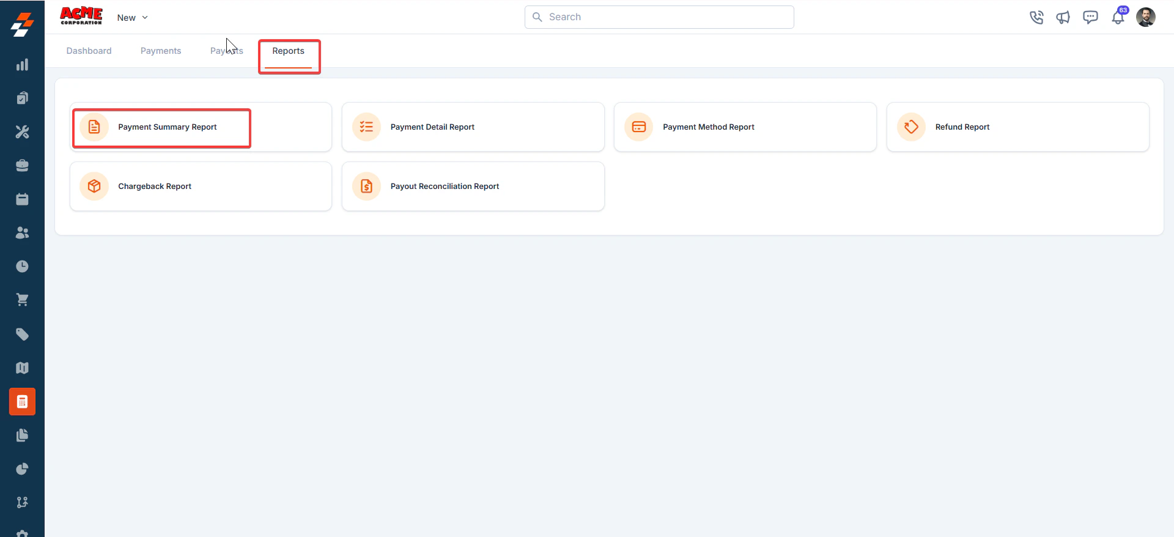1174x537 pixels.
Task: Switch to the Payouts tab
Action: (227, 51)
